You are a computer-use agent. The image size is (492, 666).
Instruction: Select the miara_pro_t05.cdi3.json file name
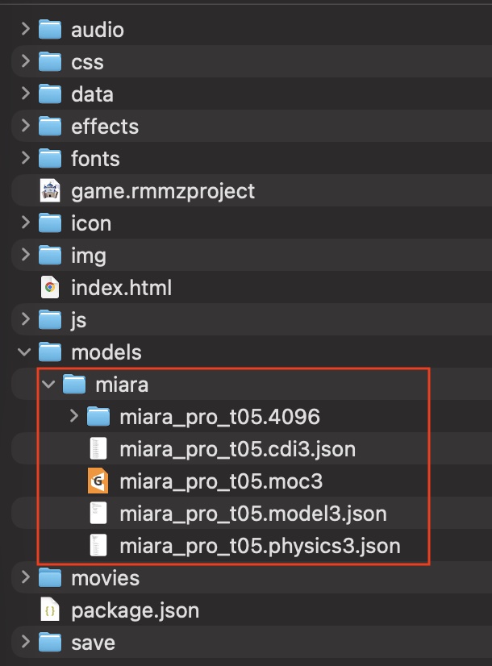click(x=237, y=450)
